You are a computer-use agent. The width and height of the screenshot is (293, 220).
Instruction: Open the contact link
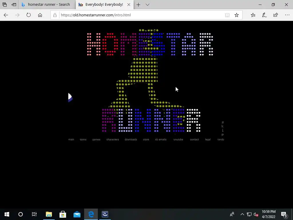click(194, 140)
